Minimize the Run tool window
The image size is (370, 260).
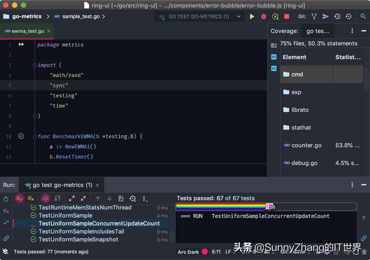click(364, 185)
